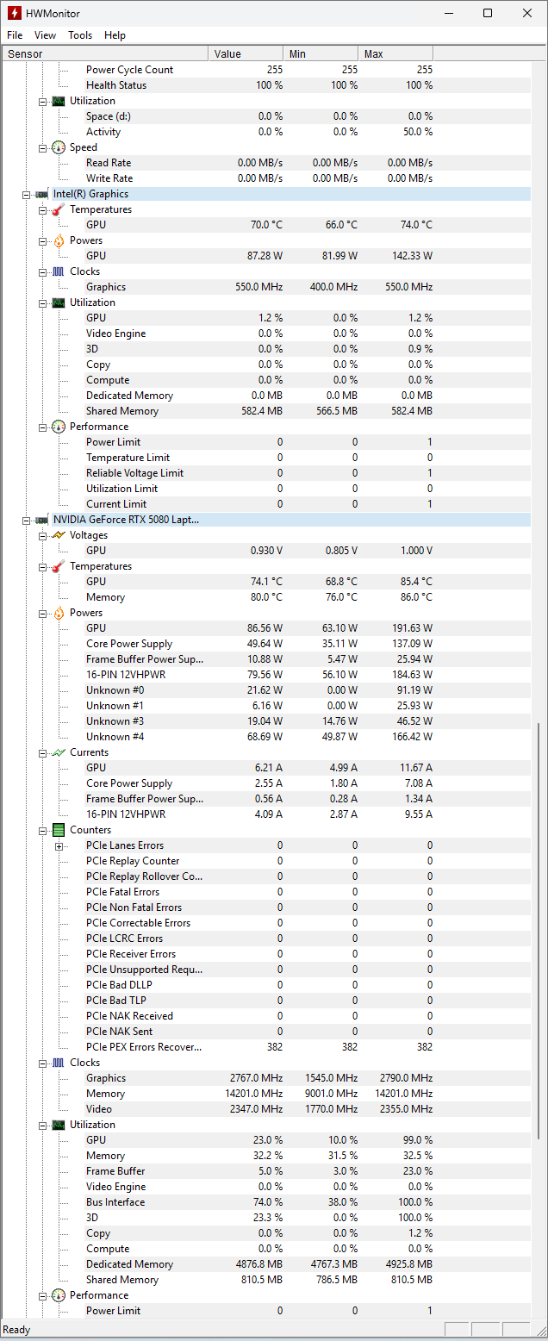This screenshot has width=548, height=1341.
Task: Click NVIDIA Temperatures thermometer icon
Action: [58, 566]
